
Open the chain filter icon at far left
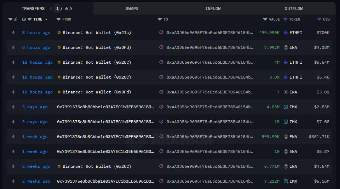click(x=10, y=19)
